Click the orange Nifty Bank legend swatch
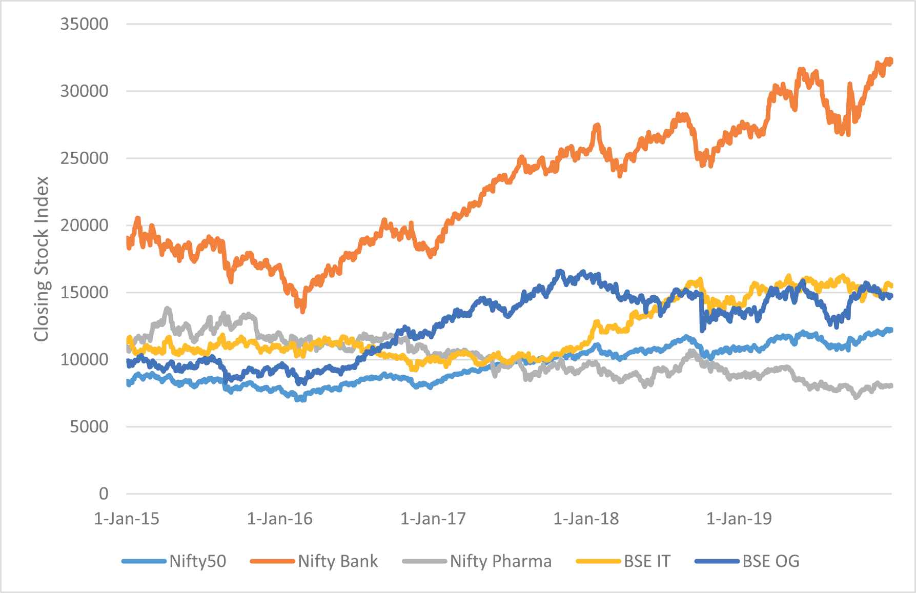Image resolution: width=916 pixels, height=593 pixels. [272, 561]
